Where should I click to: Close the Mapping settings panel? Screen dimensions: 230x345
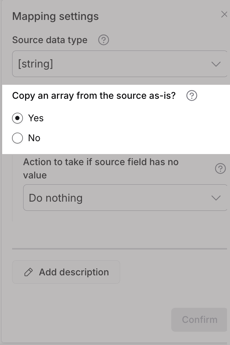[224, 14]
